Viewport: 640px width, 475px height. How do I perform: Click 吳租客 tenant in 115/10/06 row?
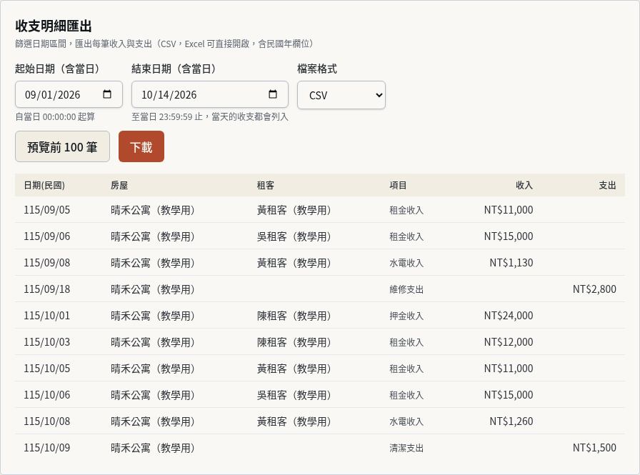tap(294, 395)
